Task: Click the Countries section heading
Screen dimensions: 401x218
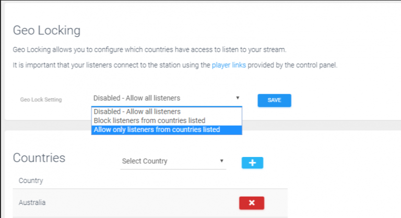Action: coord(39,158)
